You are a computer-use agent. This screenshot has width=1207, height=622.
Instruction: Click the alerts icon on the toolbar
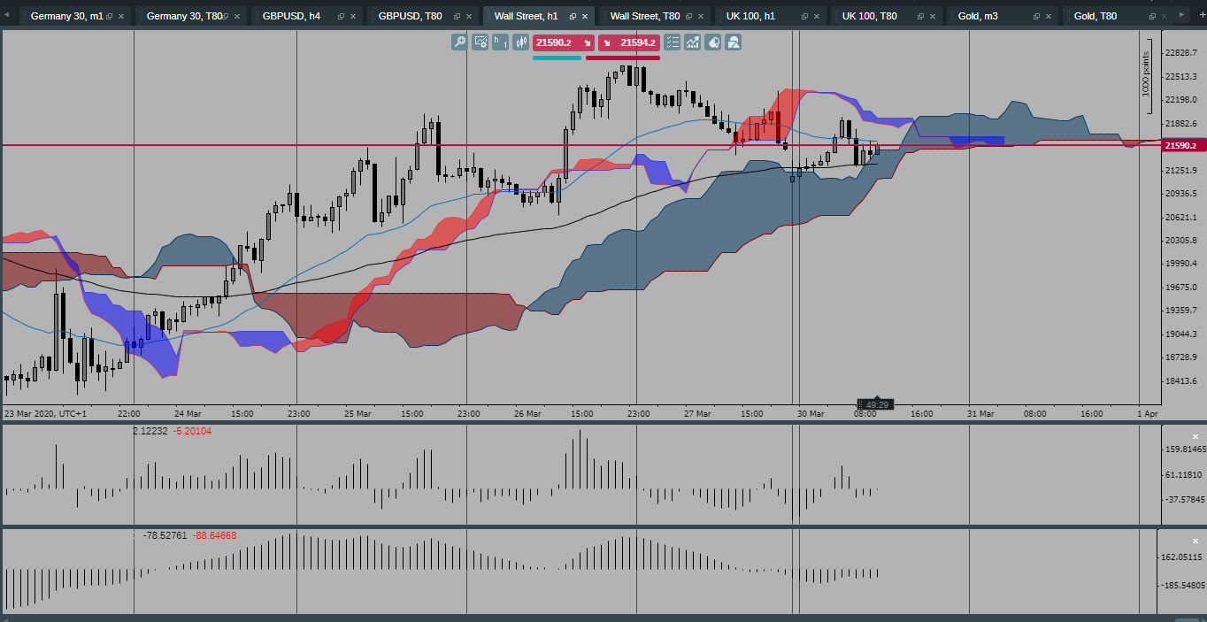(x=734, y=42)
